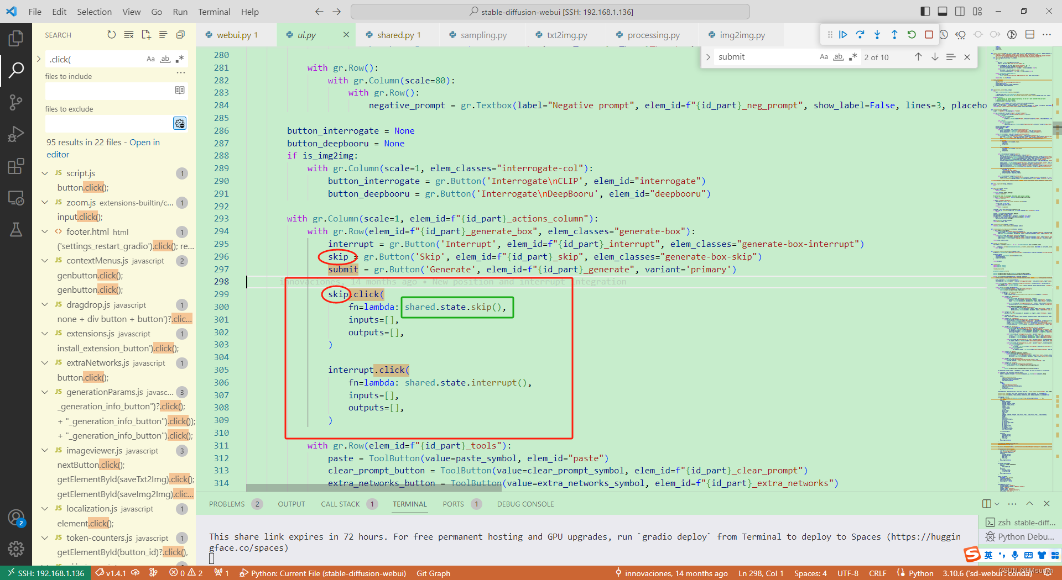Open the Extensions view

(x=16, y=166)
